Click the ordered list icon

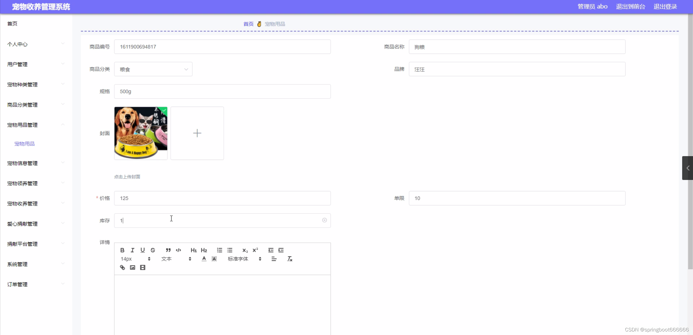click(x=219, y=250)
